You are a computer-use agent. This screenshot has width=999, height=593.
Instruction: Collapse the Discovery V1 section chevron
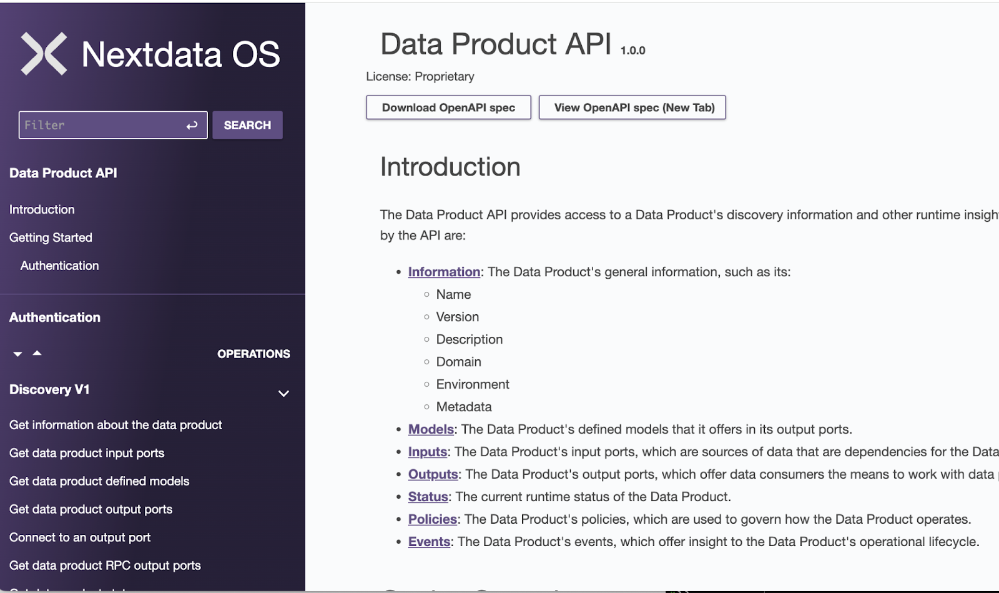[x=283, y=394]
